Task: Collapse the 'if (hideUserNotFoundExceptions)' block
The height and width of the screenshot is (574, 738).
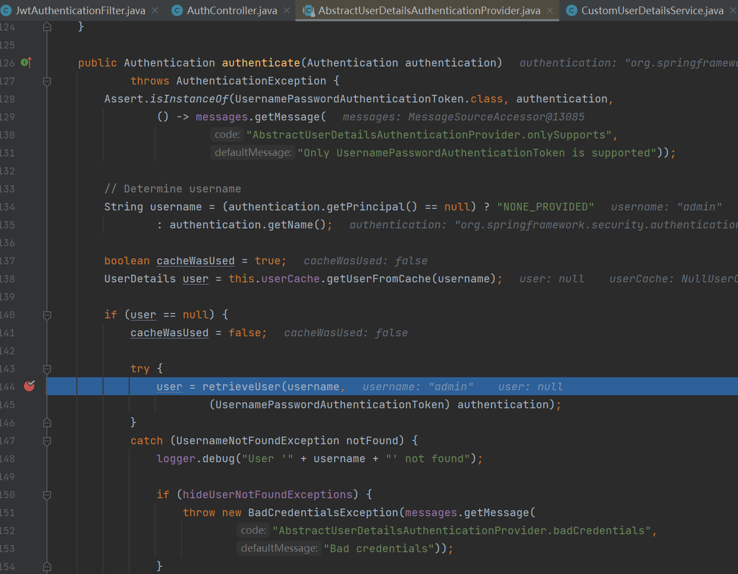Action: click(47, 495)
